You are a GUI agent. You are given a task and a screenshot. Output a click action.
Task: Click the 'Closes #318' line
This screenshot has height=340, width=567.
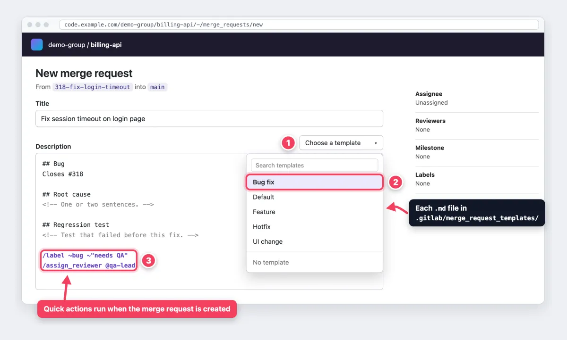point(62,174)
